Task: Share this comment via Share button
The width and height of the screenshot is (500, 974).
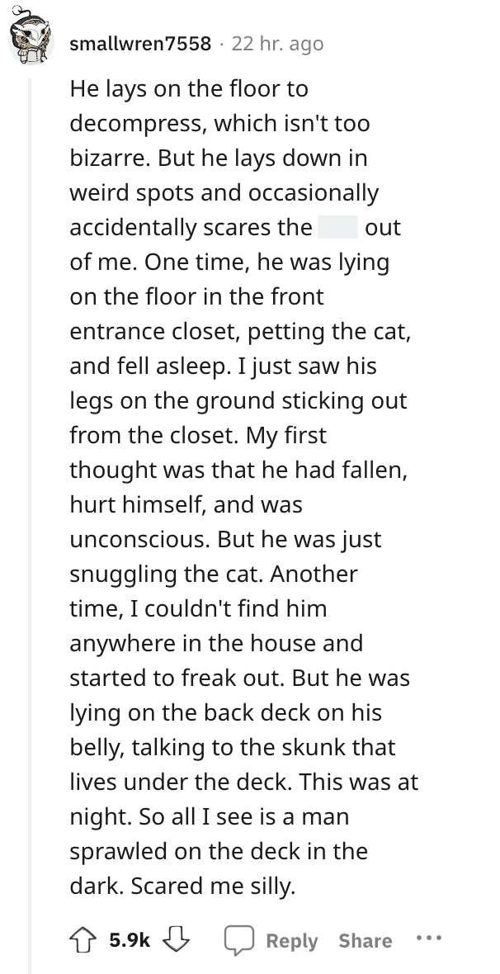Action: point(366,940)
